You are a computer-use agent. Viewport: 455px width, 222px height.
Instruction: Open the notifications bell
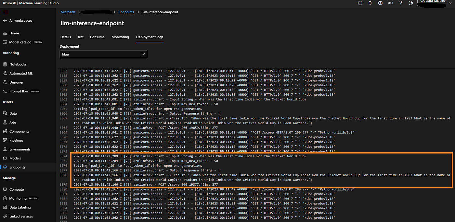[x=370, y=3]
